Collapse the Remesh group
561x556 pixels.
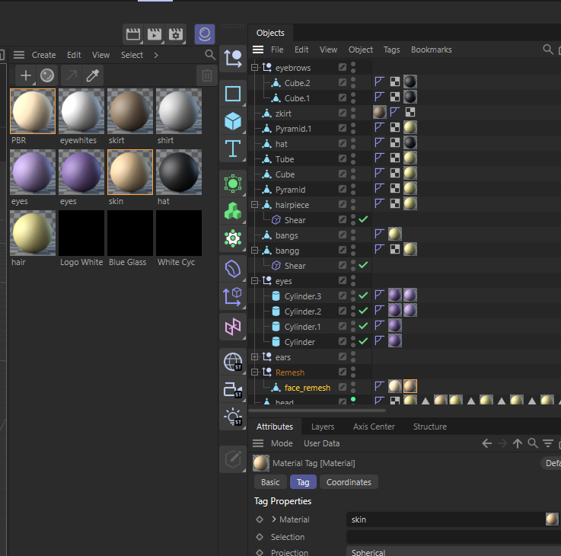tap(254, 372)
